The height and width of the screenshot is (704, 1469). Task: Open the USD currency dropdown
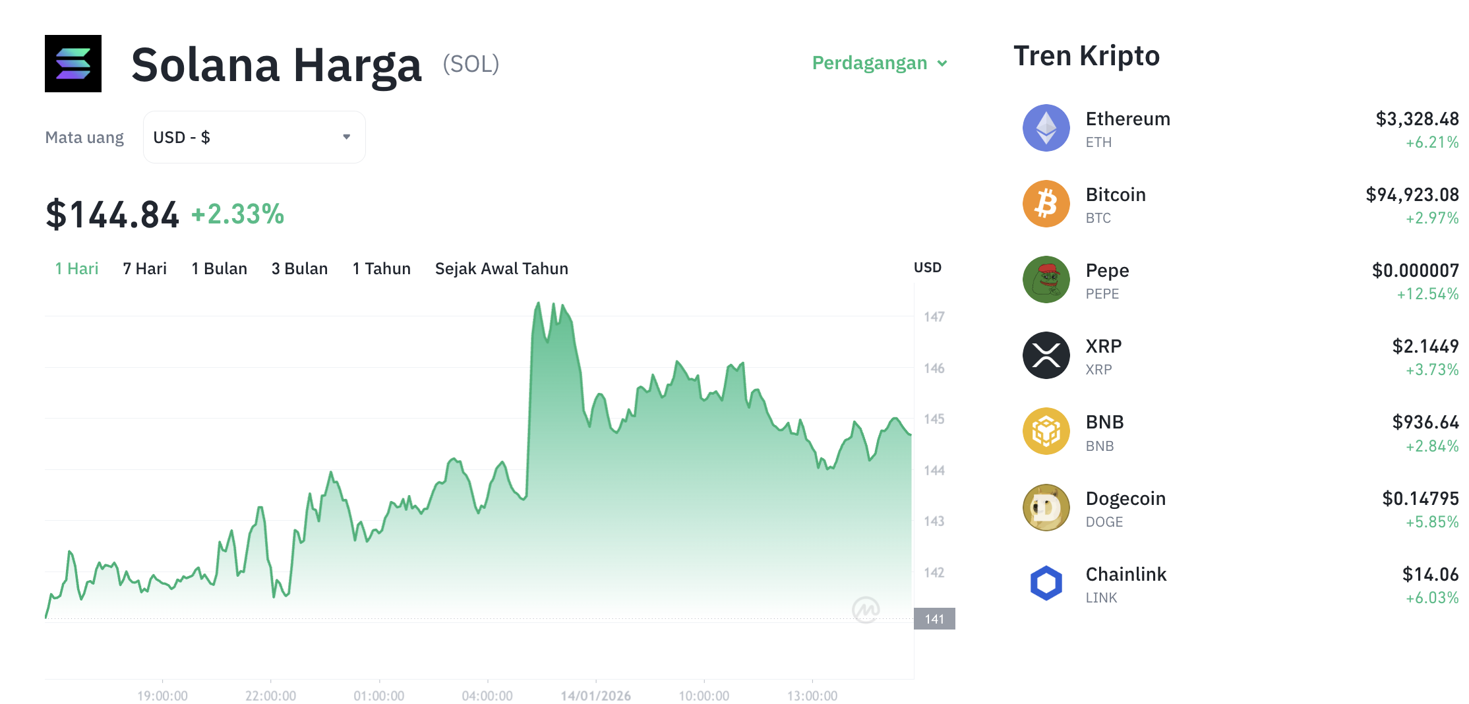pos(254,136)
